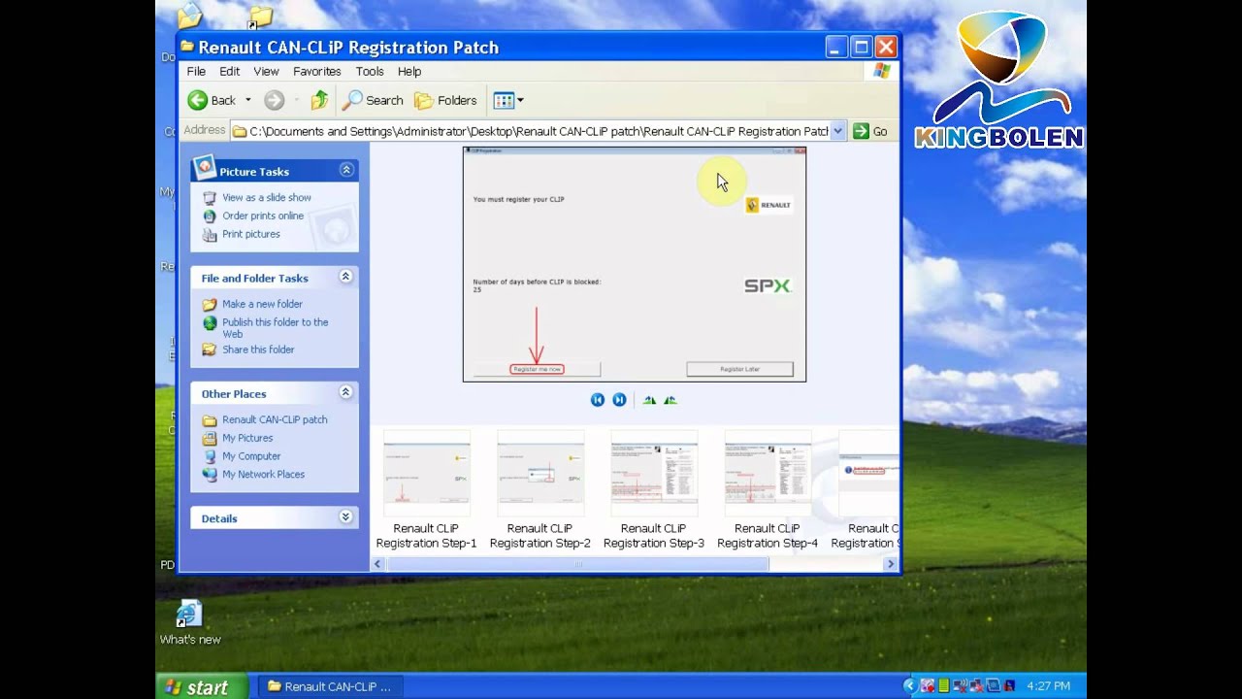Open the Favorites menu

316,71
